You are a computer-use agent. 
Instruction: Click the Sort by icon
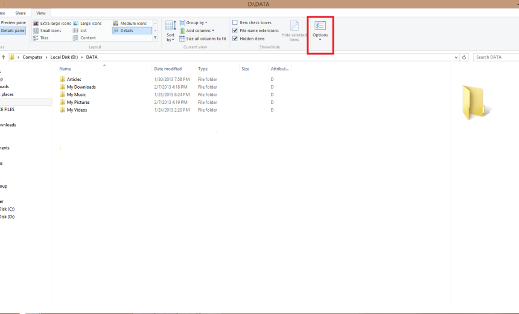tap(171, 30)
